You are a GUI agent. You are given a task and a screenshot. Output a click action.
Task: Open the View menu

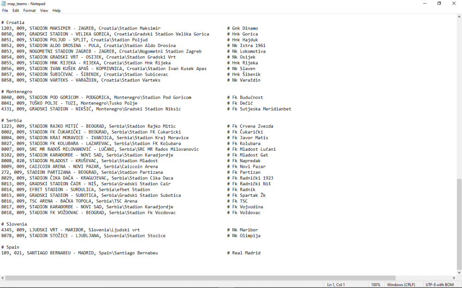click(x=43, y=10)
